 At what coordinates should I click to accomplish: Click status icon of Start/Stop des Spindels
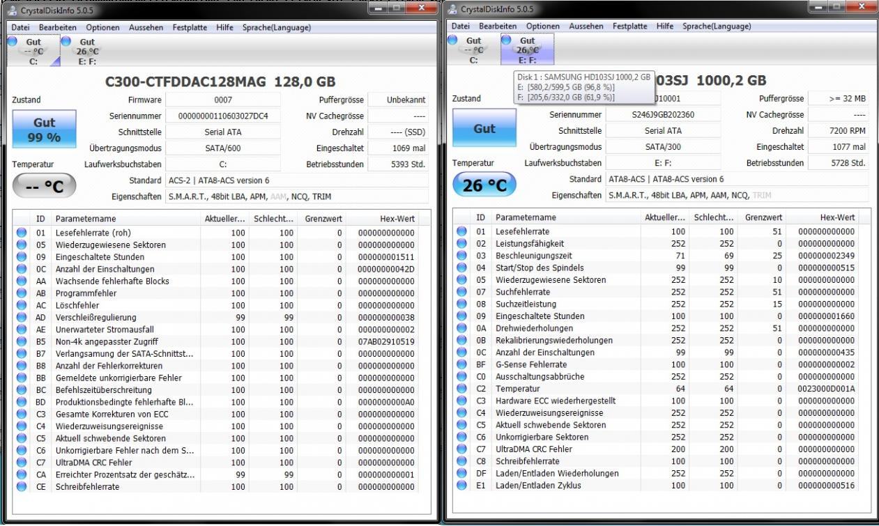coord(461,268)
